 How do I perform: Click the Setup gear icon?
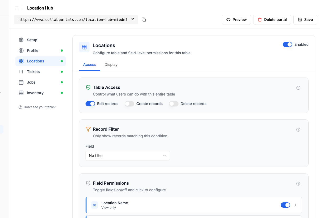[21, 40]
